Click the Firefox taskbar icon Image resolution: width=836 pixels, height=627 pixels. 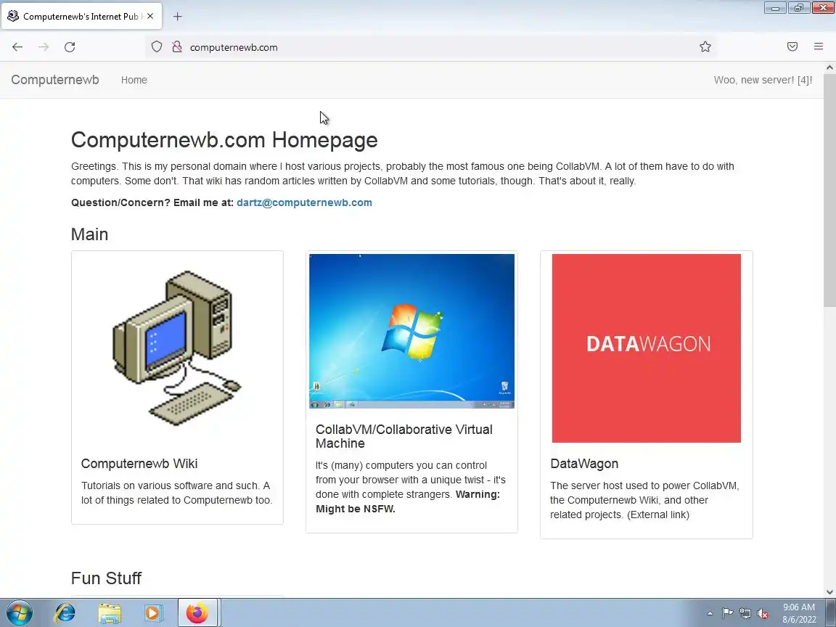tap(197, 612)
